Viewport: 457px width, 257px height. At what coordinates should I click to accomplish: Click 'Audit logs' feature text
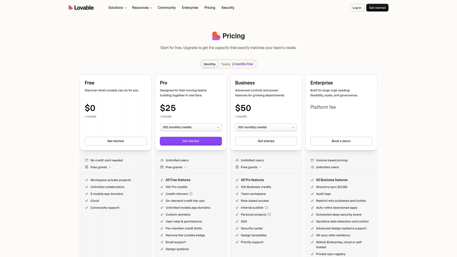(323, 194)
